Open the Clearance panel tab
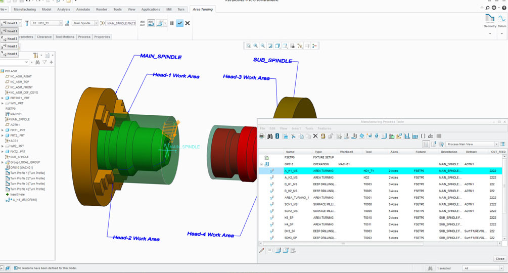This screenshot has height=273, width=508. pyautogui.click(x=44, y=37)
